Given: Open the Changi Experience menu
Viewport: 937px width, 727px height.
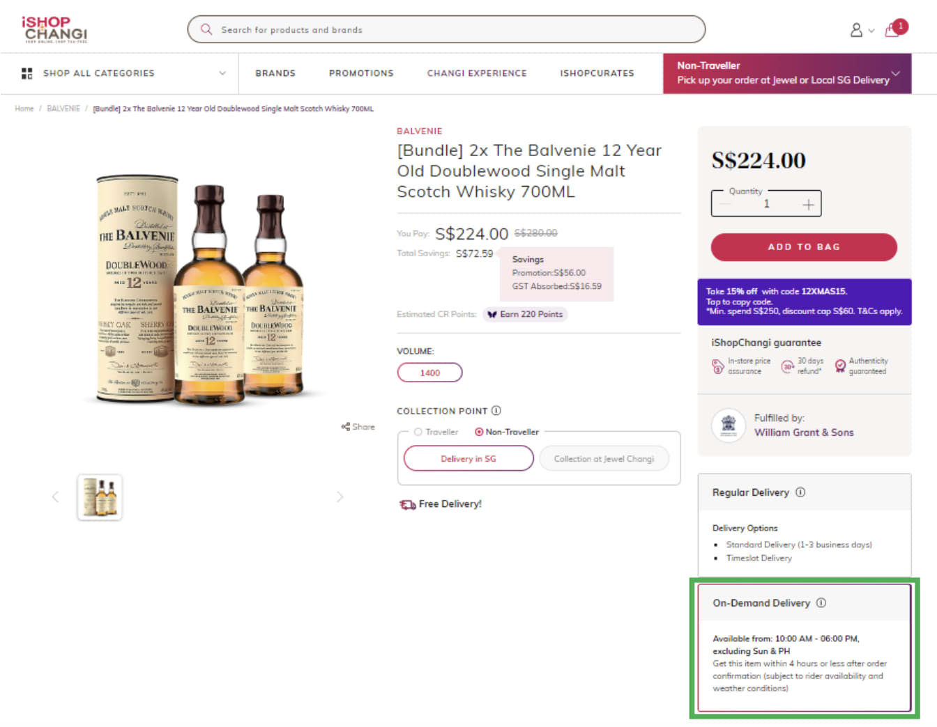Looking at the screenshot, I should click(x=477, y=73).
